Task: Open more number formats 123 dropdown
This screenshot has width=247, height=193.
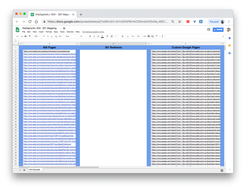Action: point(60,36)
